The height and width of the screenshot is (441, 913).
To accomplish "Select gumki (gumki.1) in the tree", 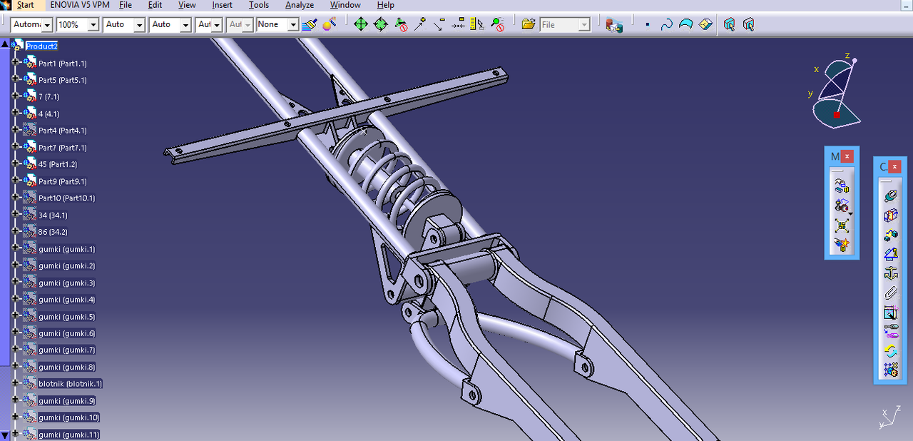I will [x=66, y=249].
